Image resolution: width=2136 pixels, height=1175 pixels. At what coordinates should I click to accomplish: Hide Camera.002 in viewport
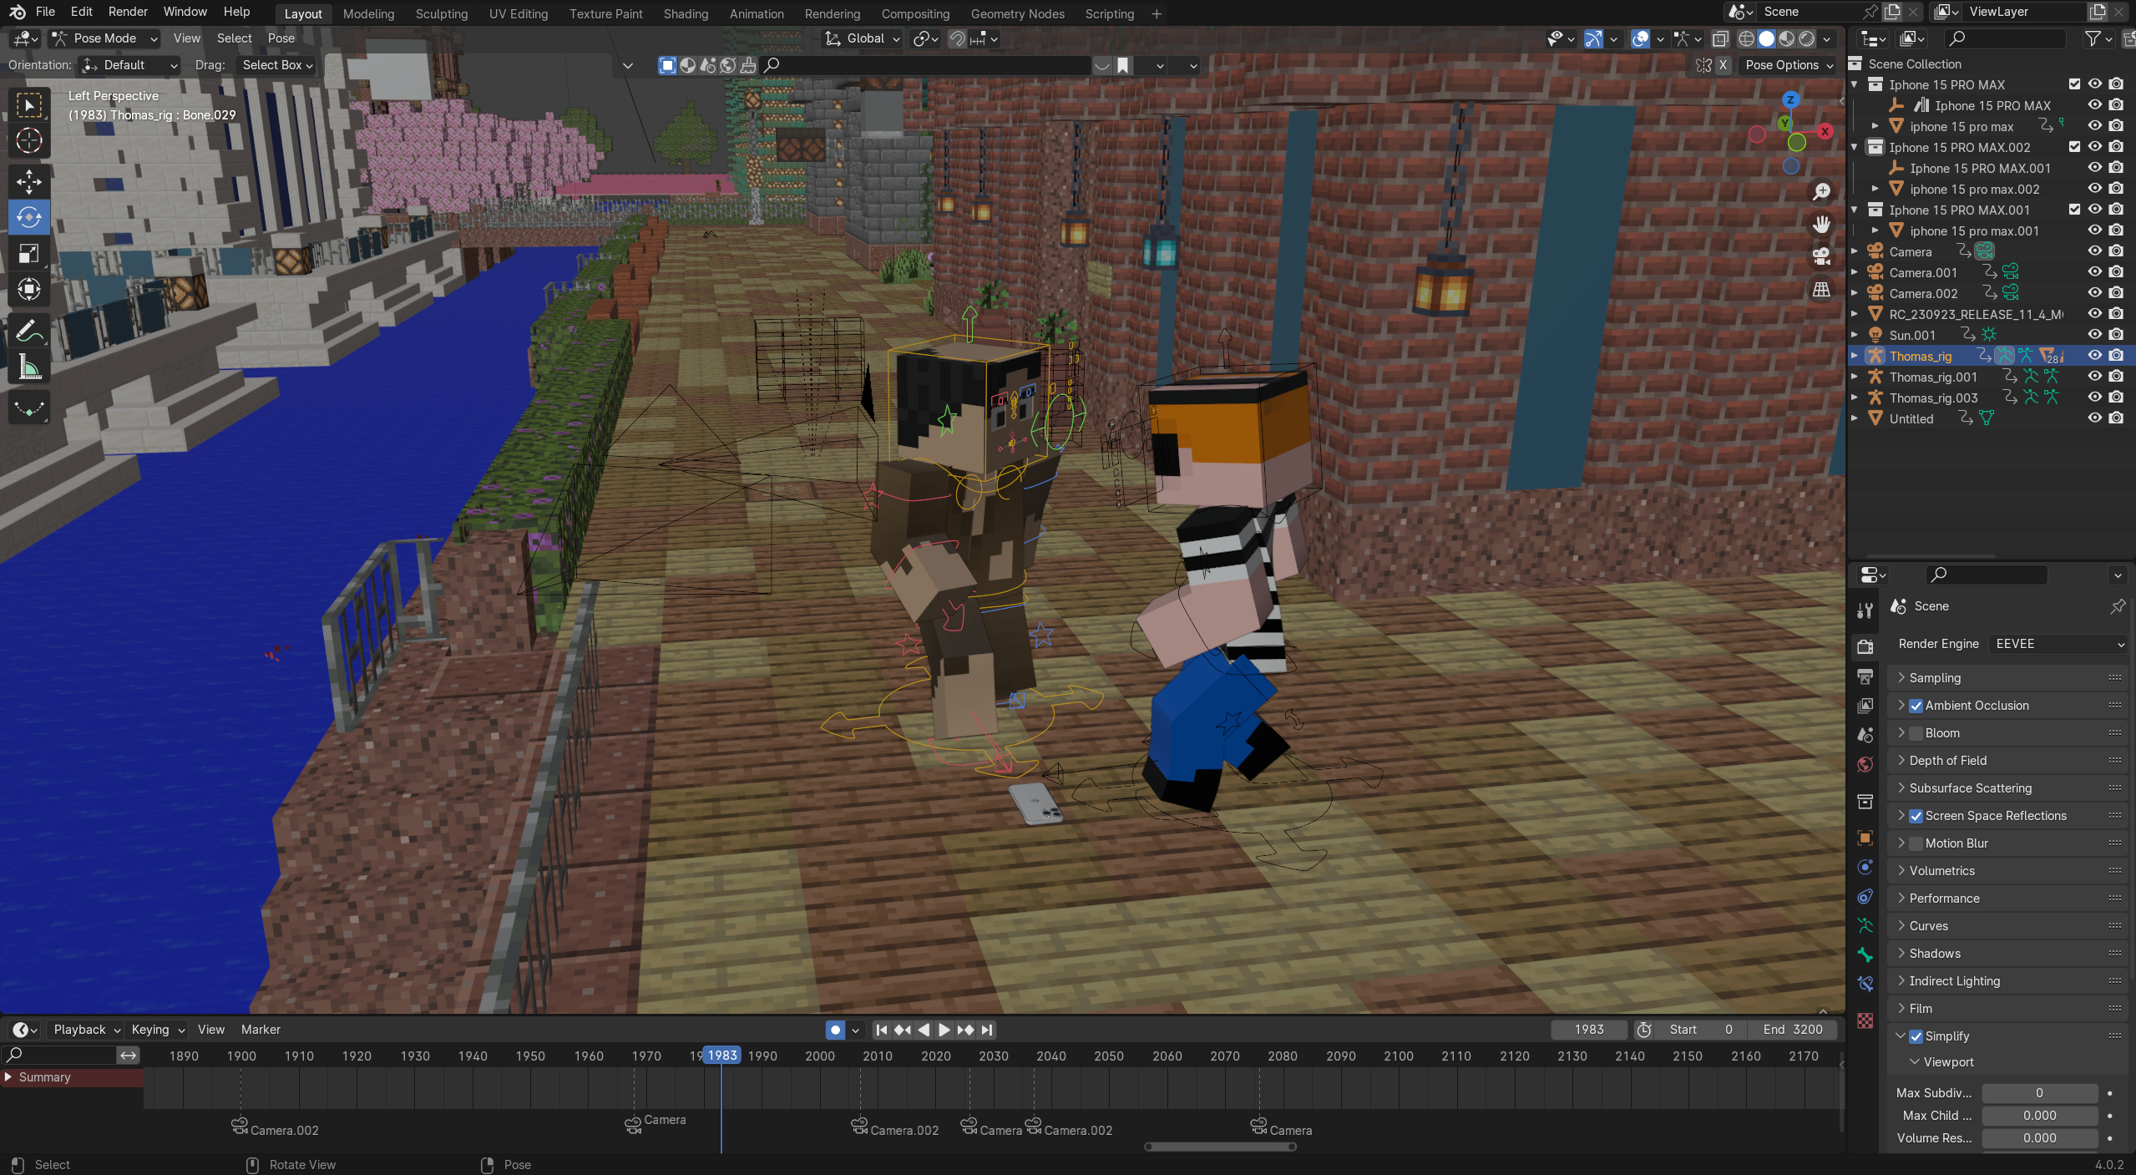point(2094,293)
